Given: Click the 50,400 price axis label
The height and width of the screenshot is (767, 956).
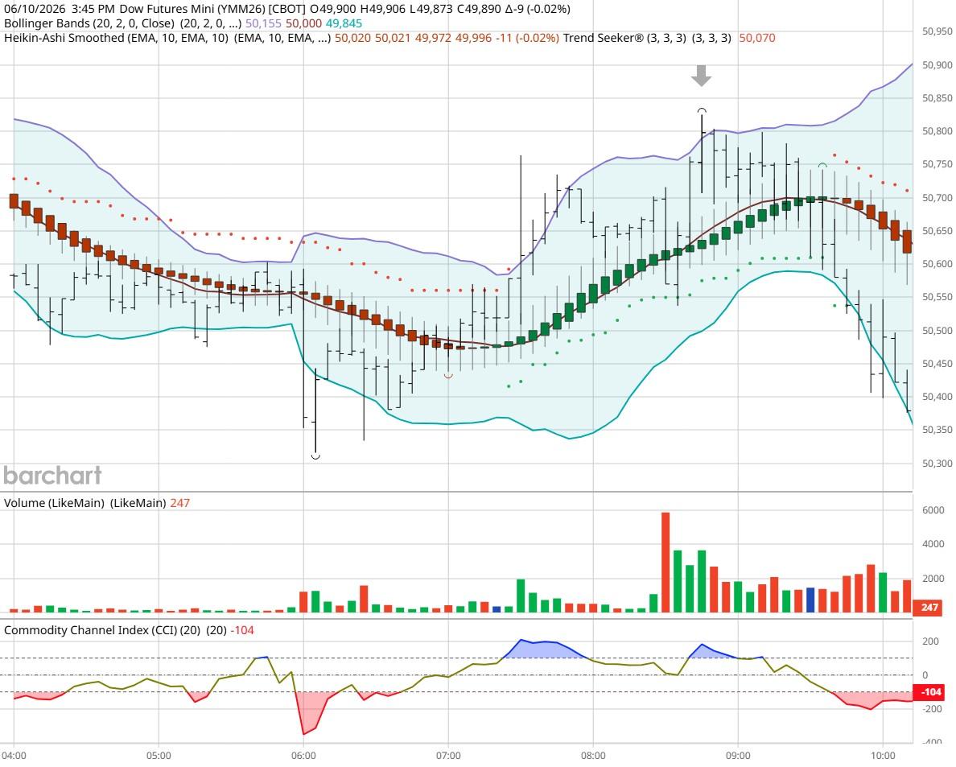Looking at the screenshot, I should 937,398.
